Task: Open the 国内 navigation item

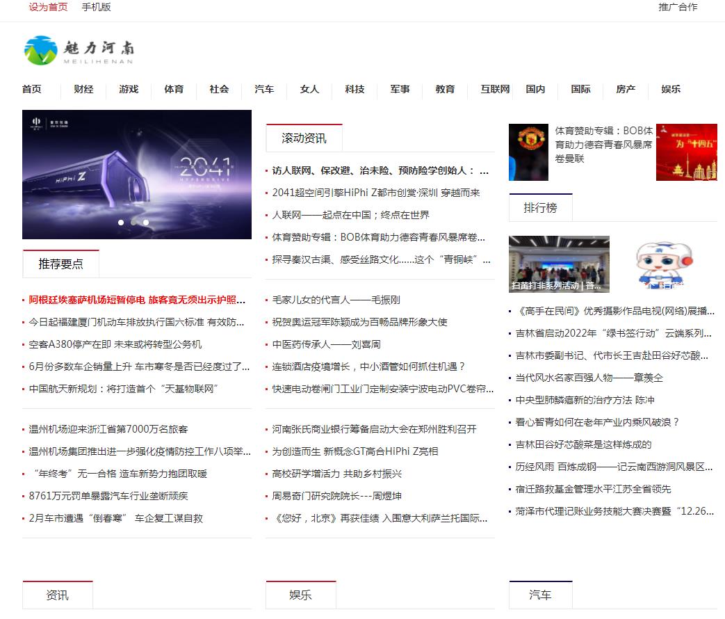Action: [x=535, y=89]
